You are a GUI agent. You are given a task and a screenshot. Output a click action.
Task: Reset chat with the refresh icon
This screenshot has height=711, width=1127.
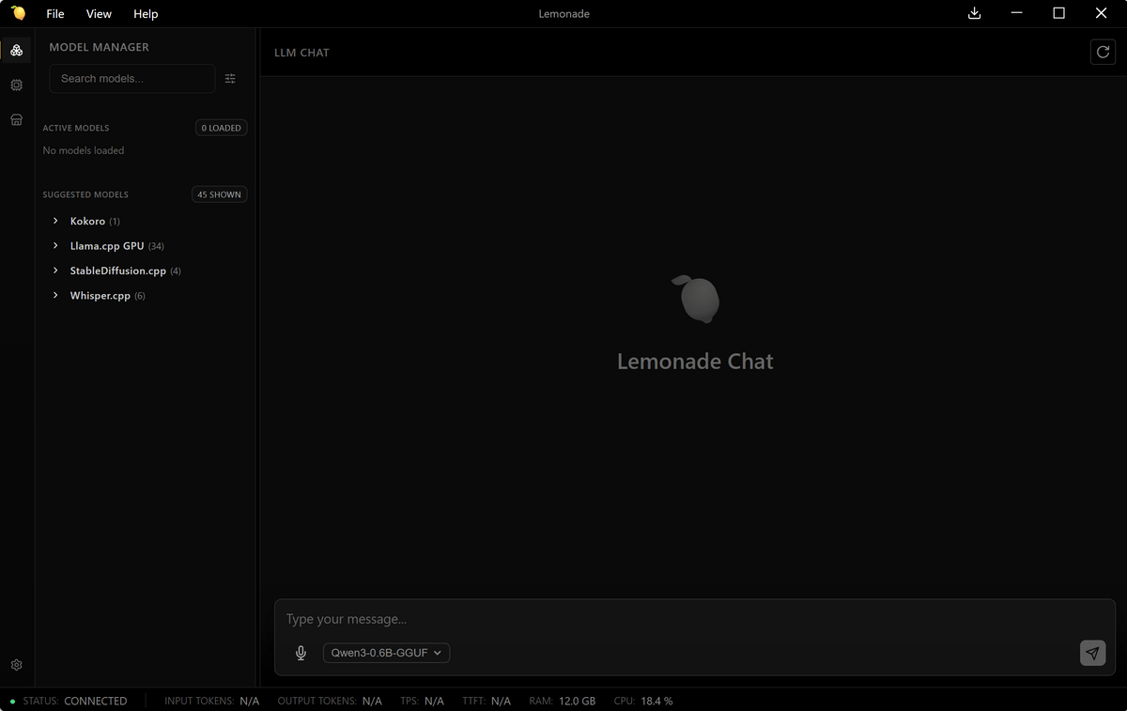pos(1103,53)
